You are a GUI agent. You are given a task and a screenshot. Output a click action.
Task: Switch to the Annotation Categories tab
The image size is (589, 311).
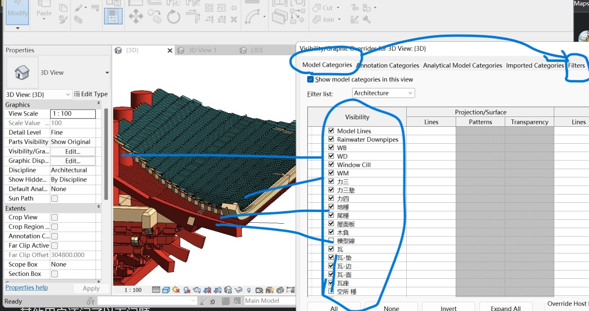(388, 65)
